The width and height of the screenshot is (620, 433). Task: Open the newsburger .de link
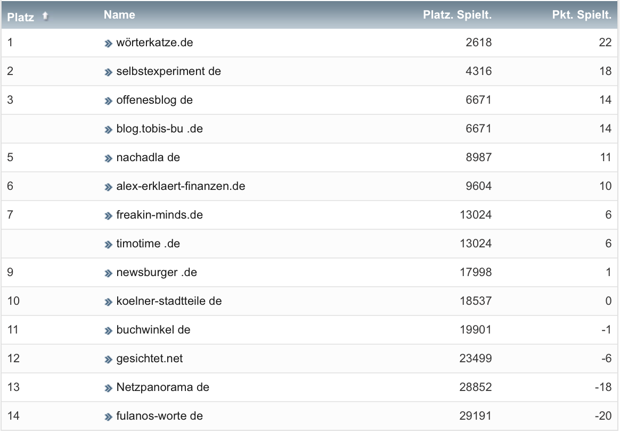(x=157, y=272)
